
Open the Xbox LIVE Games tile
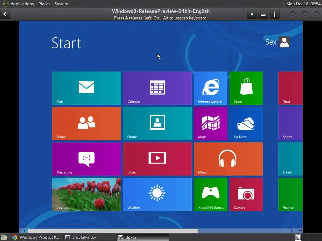pos(210,194)
